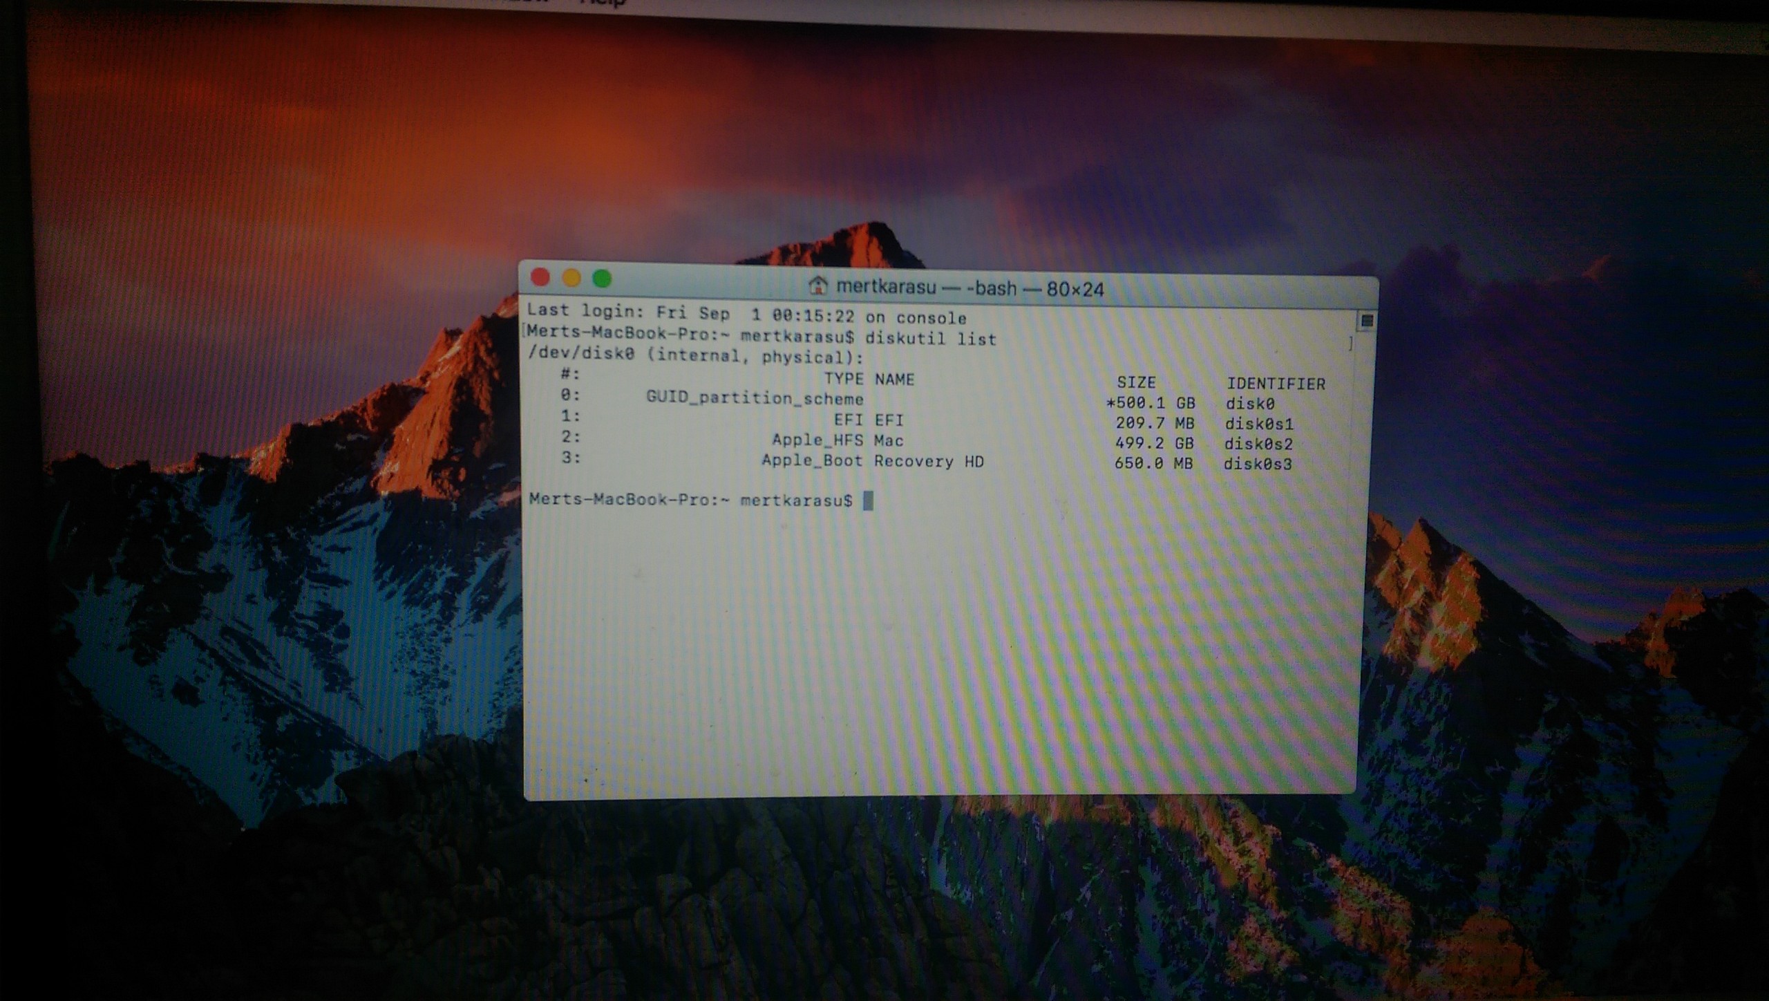Close the Terminal window with red button
The image size is (1769, 1001).
click(x=540, y=277)
